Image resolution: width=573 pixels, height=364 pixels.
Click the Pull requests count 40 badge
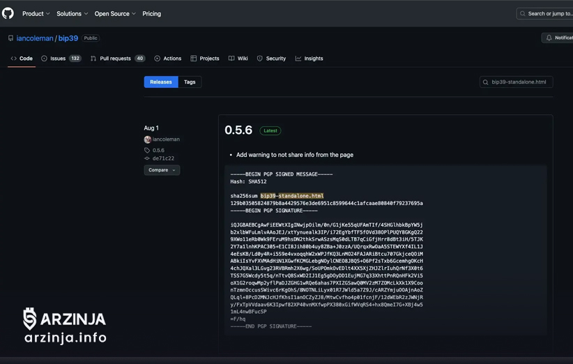(x=140, y=59)
